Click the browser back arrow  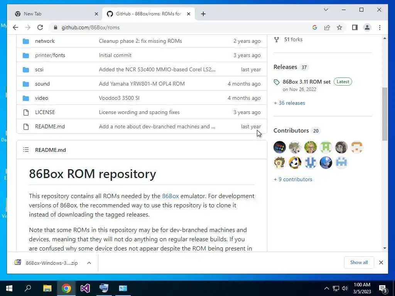pos(15,27)
